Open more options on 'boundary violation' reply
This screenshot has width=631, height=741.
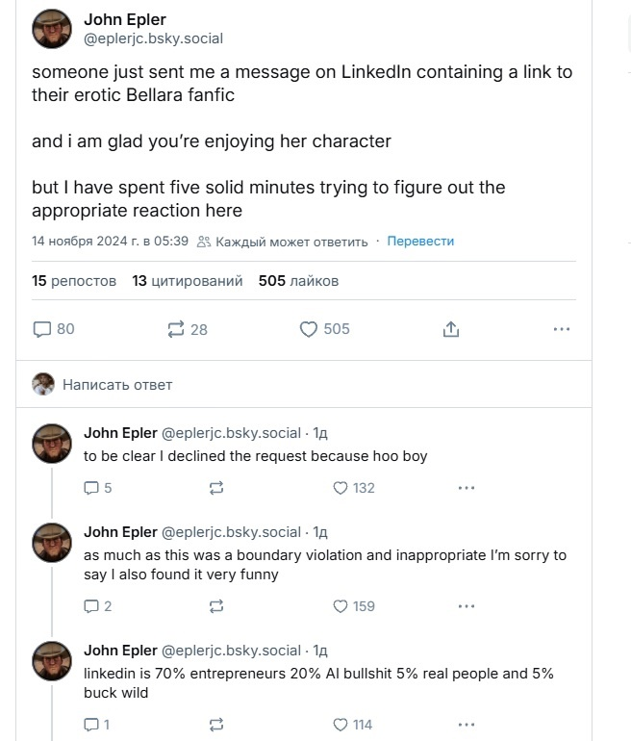point(467,606)
